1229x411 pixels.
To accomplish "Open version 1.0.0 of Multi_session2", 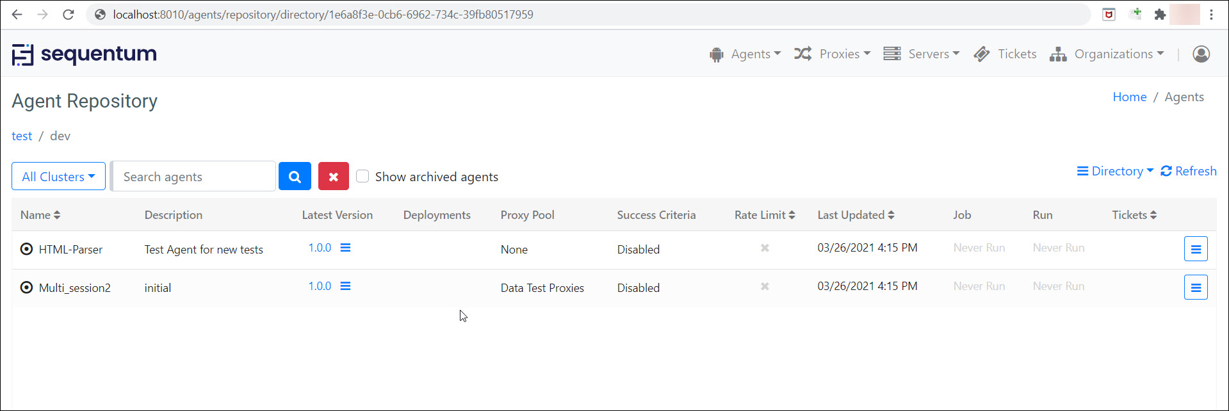I will [320, 286].
